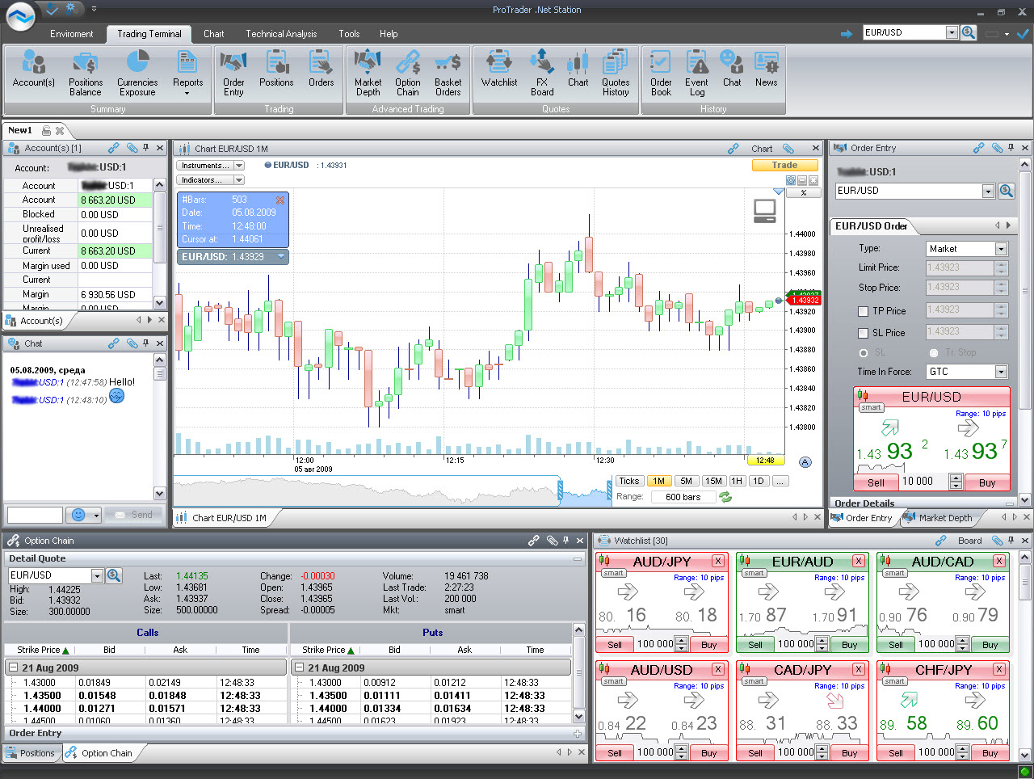The height and width of the screenshot is (779, 1034).
Task: Open the Basket Orders tool
Action: pyautogui.click(x=448, y=74)
